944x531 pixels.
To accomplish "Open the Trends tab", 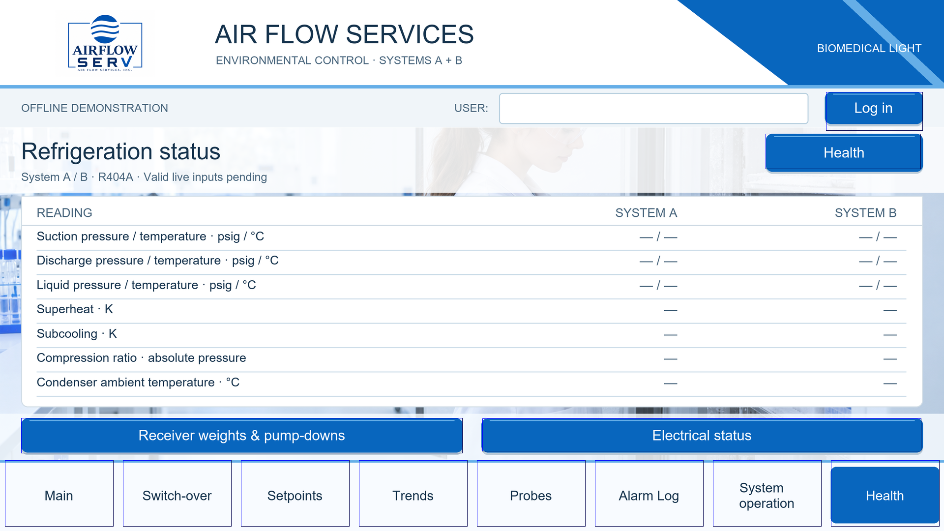I will click(413, 494).
